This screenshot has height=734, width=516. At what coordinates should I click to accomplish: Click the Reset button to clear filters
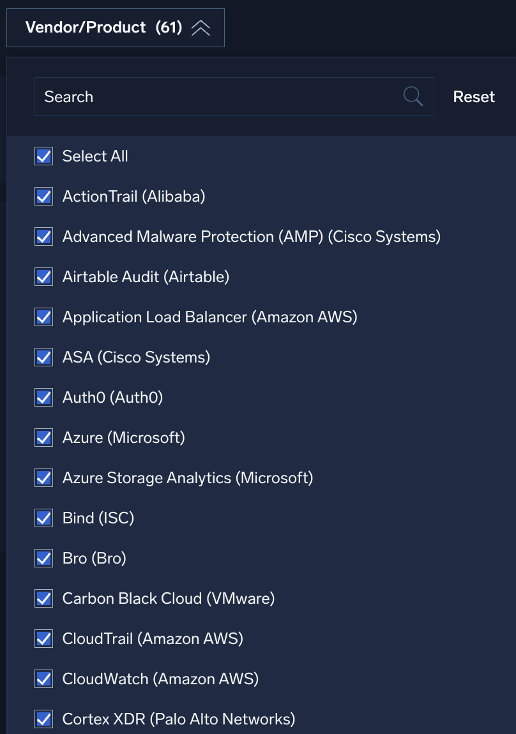click(x=474, y=96)
